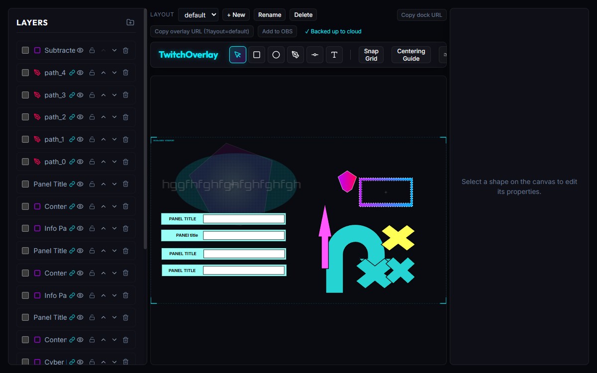Move path_0 layer up

103,162
